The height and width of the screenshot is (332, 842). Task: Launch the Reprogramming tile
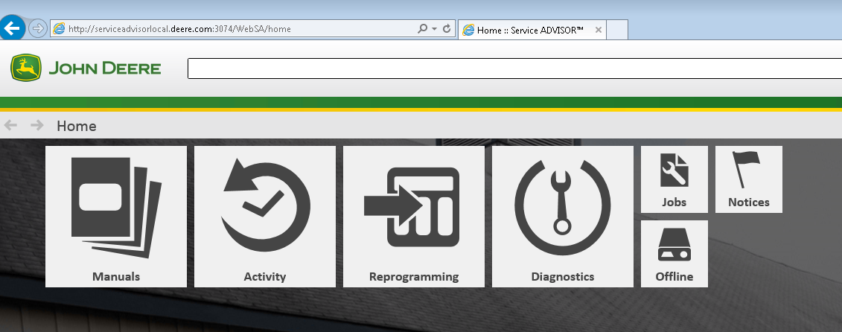(x=414, y=216)
